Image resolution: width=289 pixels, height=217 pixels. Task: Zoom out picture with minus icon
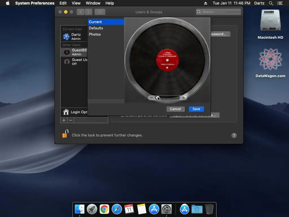click(x=151, y=98)
